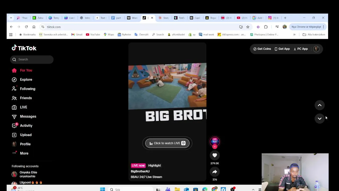Viewport: 339px width, 191px height.
Task: Open Activity notifications
Action: 22,126
